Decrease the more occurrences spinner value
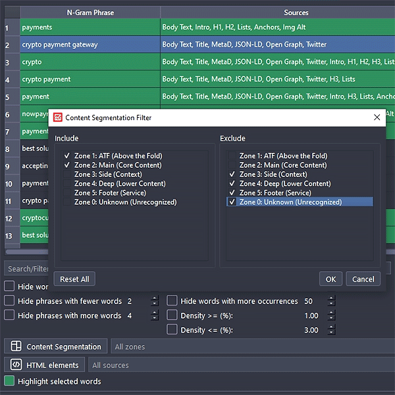Image resolution: width=395 pixels, height=395 pixels. pyautogui.click(x=331, y=304)
